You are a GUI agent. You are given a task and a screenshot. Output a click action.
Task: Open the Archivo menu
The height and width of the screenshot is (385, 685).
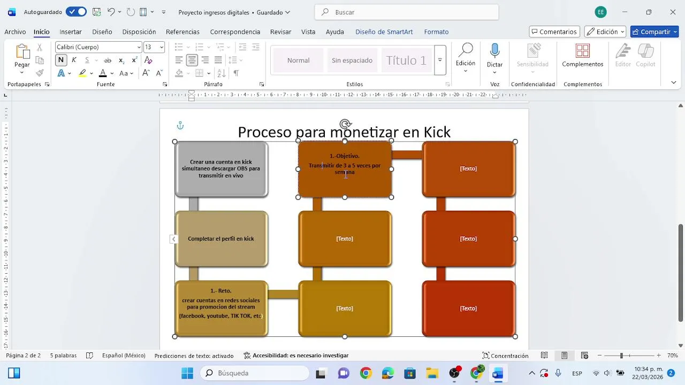point(15,32)
